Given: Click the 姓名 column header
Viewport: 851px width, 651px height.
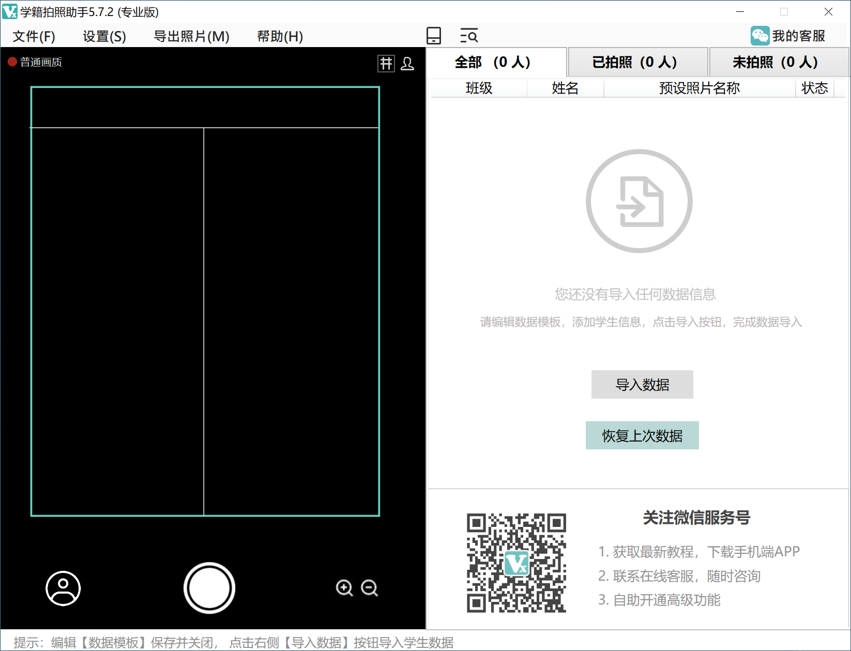Looking at the screenshot, I should [x=565, y=88].
